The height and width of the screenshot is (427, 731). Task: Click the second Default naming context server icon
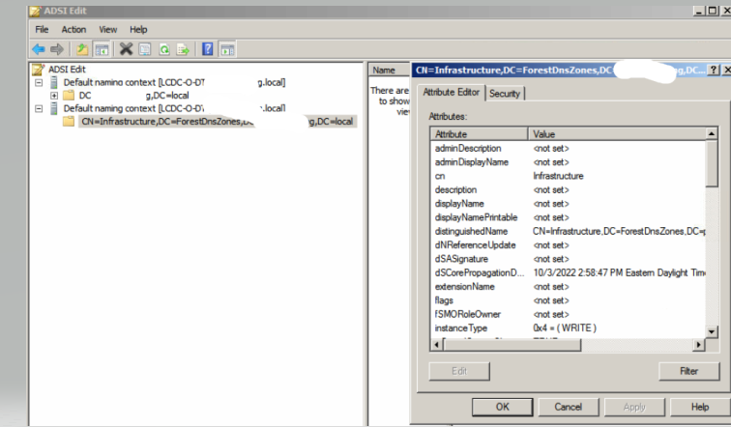point(54,108)
